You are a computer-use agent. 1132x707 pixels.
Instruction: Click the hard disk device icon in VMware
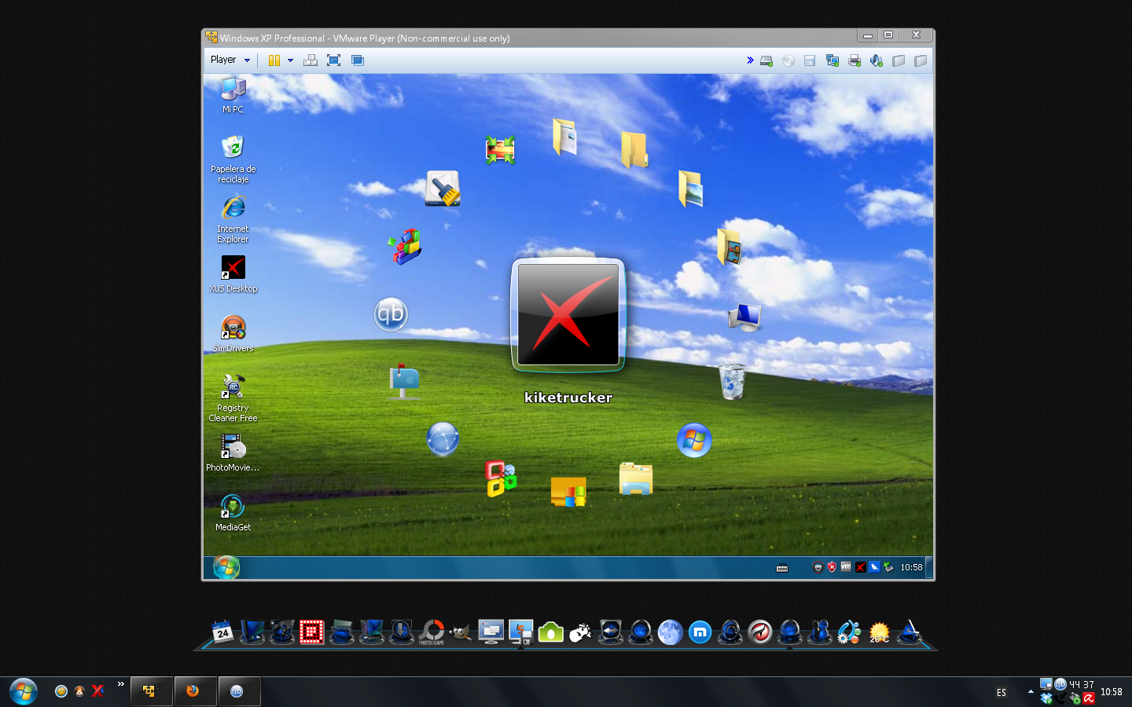[x=766, y=60]
